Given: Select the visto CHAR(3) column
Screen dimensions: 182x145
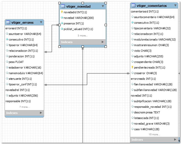Looking at the screenshot, I should 143,51.
